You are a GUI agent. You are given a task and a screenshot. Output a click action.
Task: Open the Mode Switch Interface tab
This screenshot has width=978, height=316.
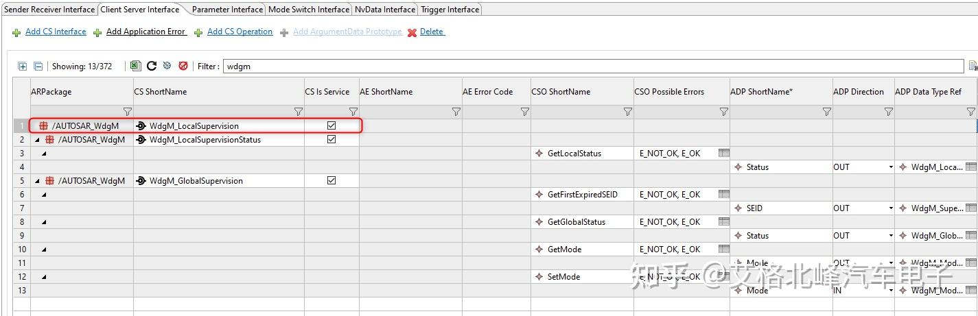pos(309,10)
